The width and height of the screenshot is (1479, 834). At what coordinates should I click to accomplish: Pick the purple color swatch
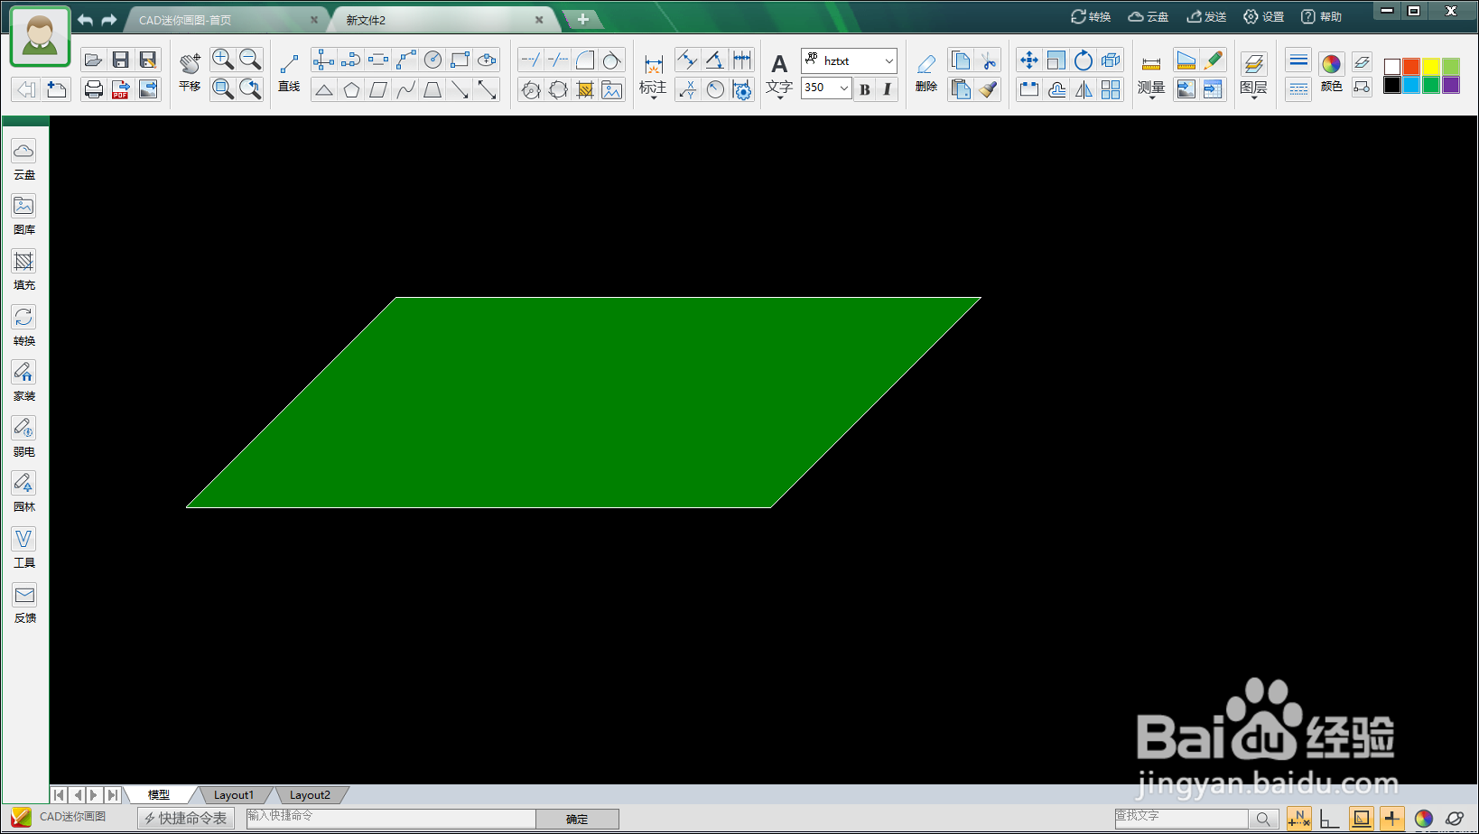point(1451,85)
